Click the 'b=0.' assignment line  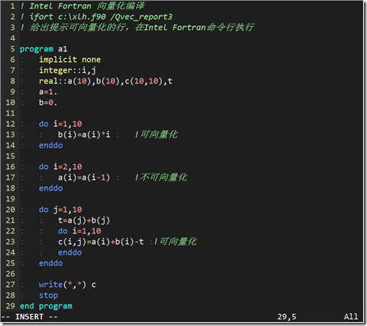pos(48,103)
